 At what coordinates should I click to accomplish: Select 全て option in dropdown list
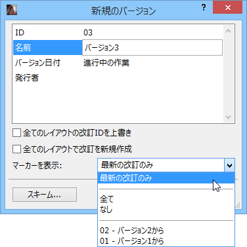point(166,199)
